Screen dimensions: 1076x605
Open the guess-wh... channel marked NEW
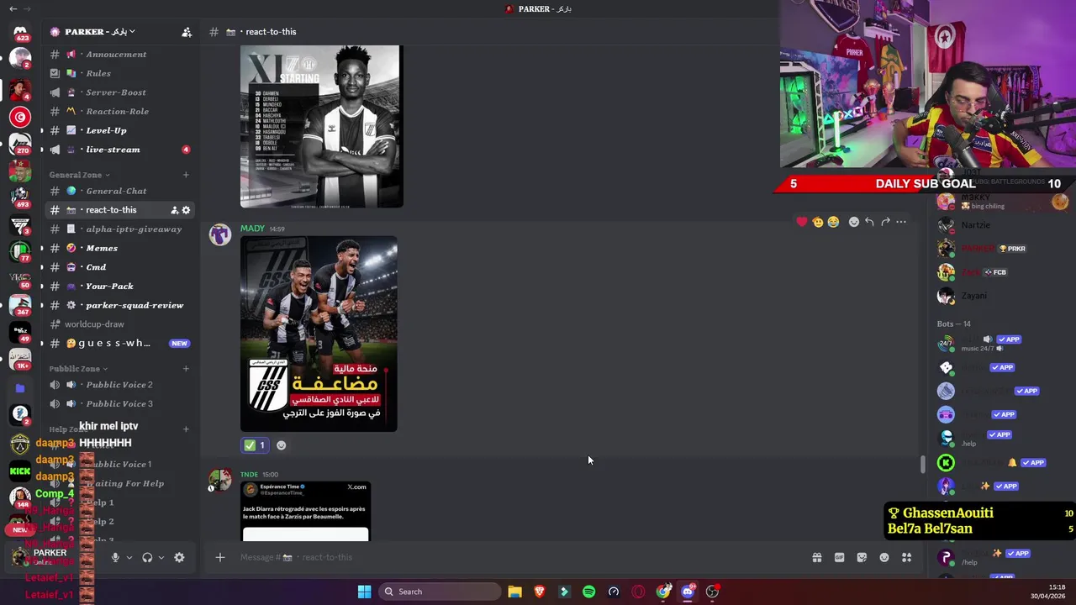(119, 344)
